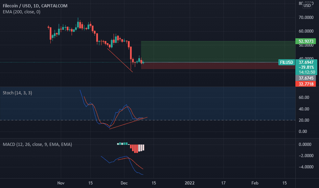Click the red MACD signal line
The height and width of the screenshot is (188, 319).
(x=130, y=163)
